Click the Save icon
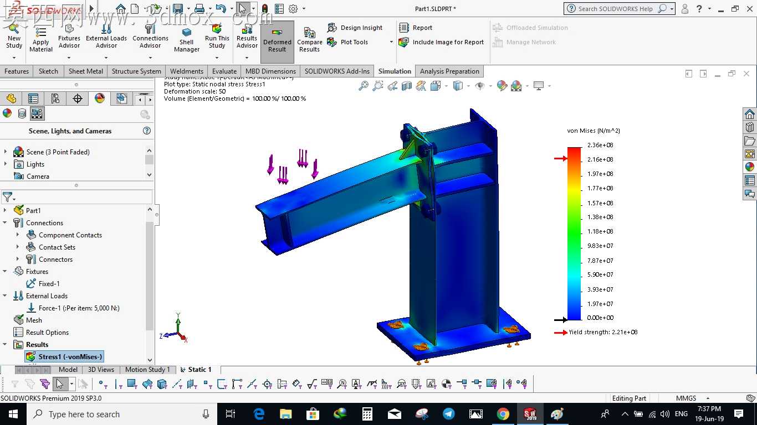757x425 pixels. click(x=177, y=8)
